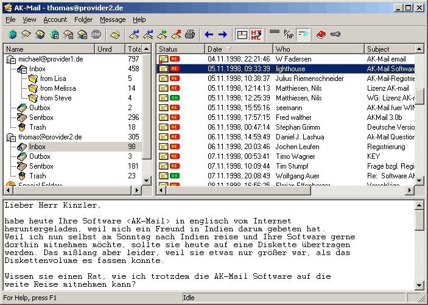Open Outbox under michael@provider1.de

coord(40,108)
